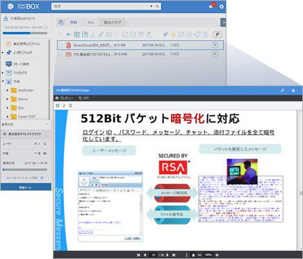Open the remote connection item in sidebar

17,64
